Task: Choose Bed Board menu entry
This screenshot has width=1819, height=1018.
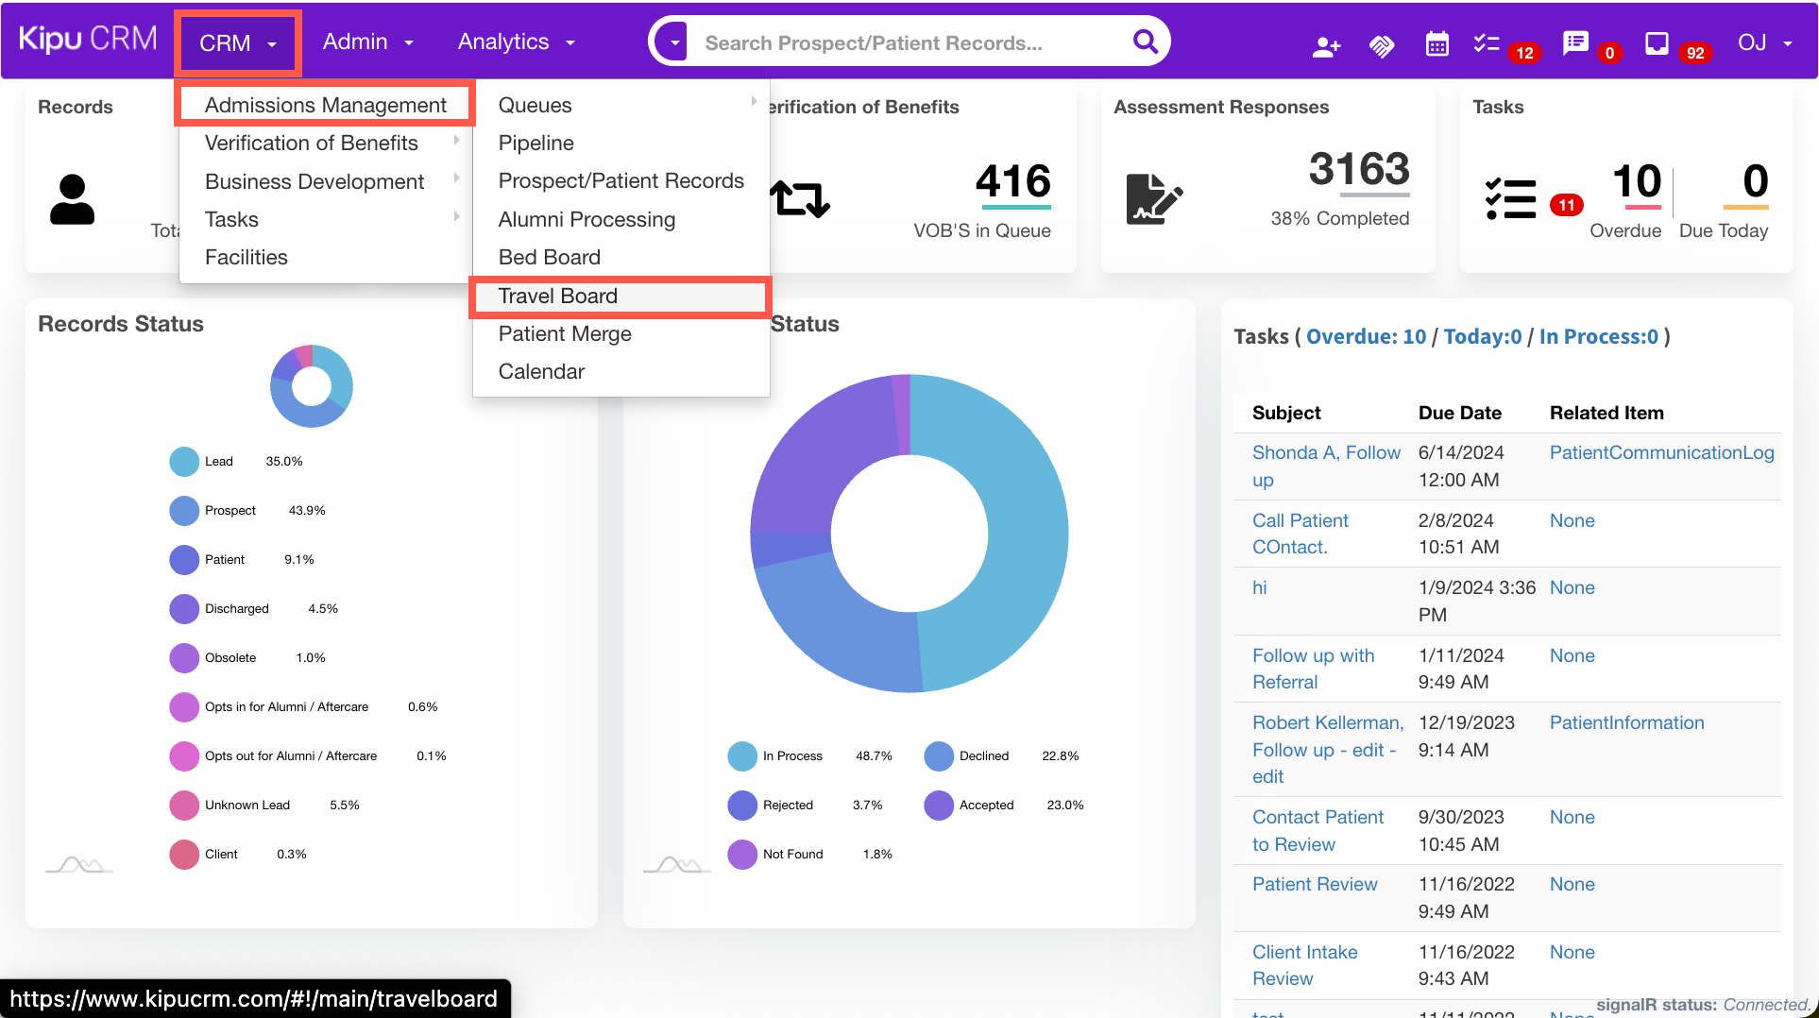Action: (x=549, y=258)
